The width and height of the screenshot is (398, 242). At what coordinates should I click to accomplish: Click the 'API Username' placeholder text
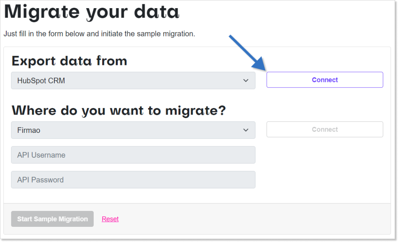(x=41, y=155)
